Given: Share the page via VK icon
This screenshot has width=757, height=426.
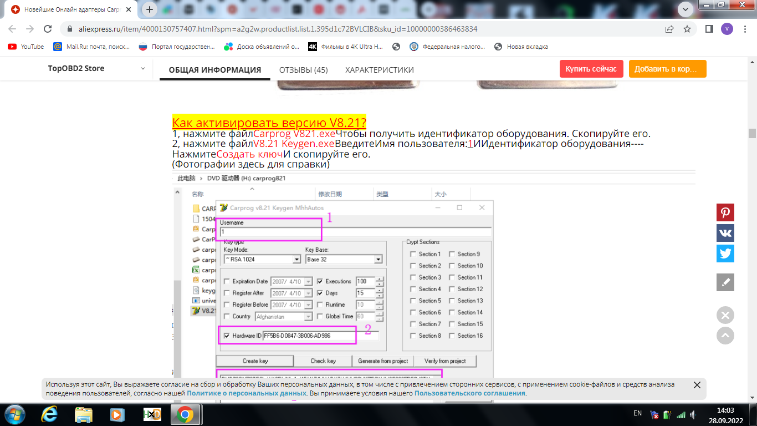Looking at the screenshot, I should (x=725, y=233).
